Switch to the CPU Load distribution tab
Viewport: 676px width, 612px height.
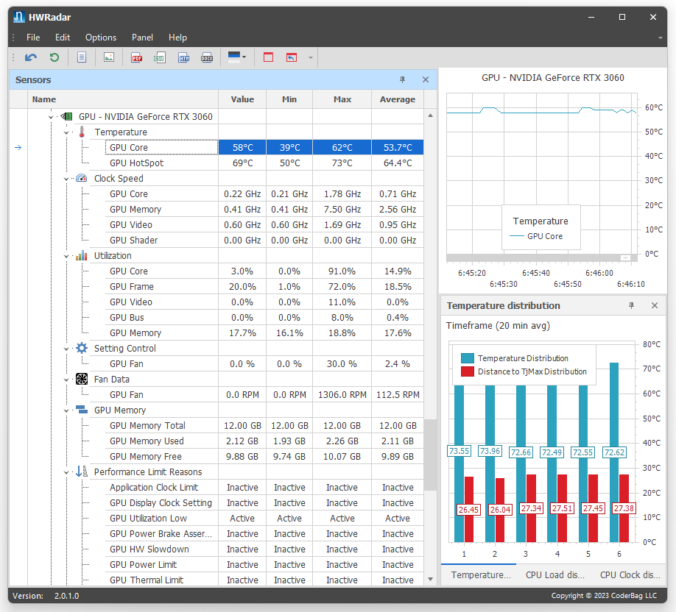[554, 575]
